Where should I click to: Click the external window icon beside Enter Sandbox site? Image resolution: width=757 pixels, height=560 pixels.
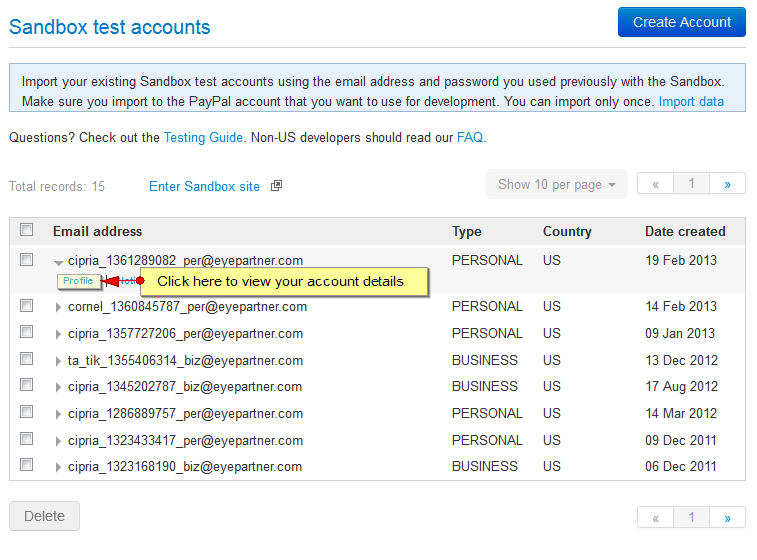[277, 186]
